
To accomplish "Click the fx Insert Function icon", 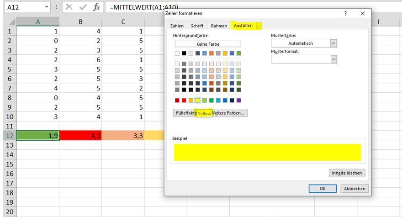I will (96, 7).
